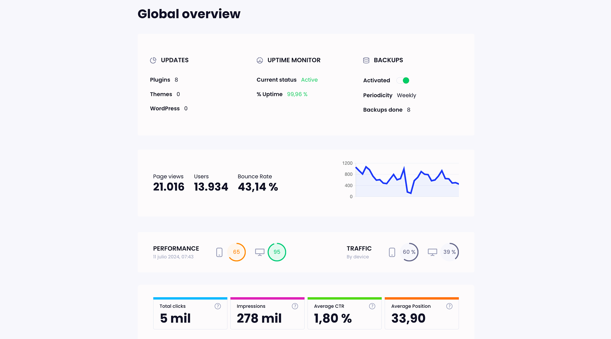Click the Weekly periodicity value
611x339 pixels.
click(x=406, y=96)
